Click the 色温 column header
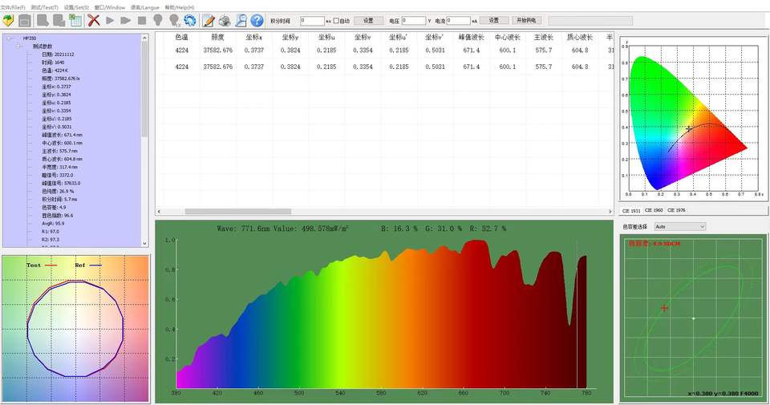This screenshot has width=770, height=405. (182, 38)
